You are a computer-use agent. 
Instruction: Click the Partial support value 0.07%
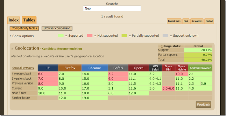pyautogui.click(x=198, y=55)
